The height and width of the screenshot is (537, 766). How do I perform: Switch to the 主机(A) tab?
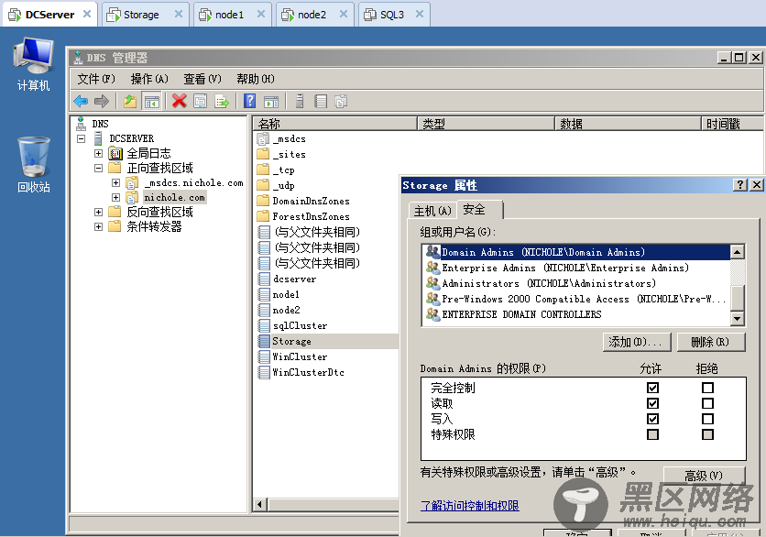[x=432, y=211]
